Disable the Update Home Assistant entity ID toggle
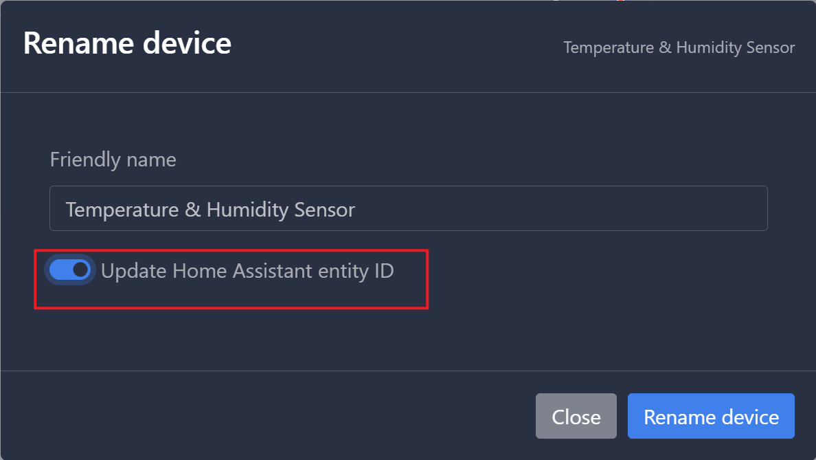 (69, 270)
